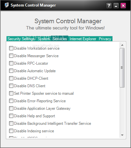Viewport: 131px width, 148px height.
Task: Click the scrollbar up arrow
Action: click(x=122, y=45)
